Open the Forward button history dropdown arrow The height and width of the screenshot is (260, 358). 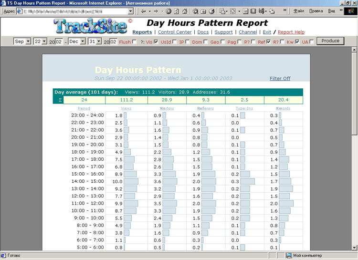coord(162,11)
